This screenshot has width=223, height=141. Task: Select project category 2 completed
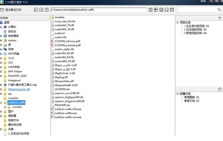195,29
